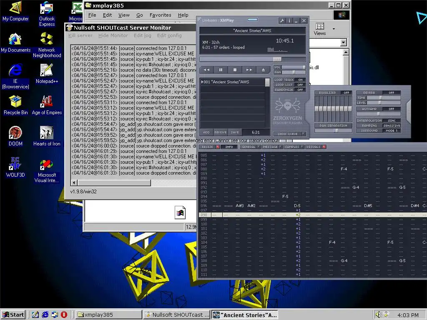Open Help menu in xmplay385

[183, 15]
